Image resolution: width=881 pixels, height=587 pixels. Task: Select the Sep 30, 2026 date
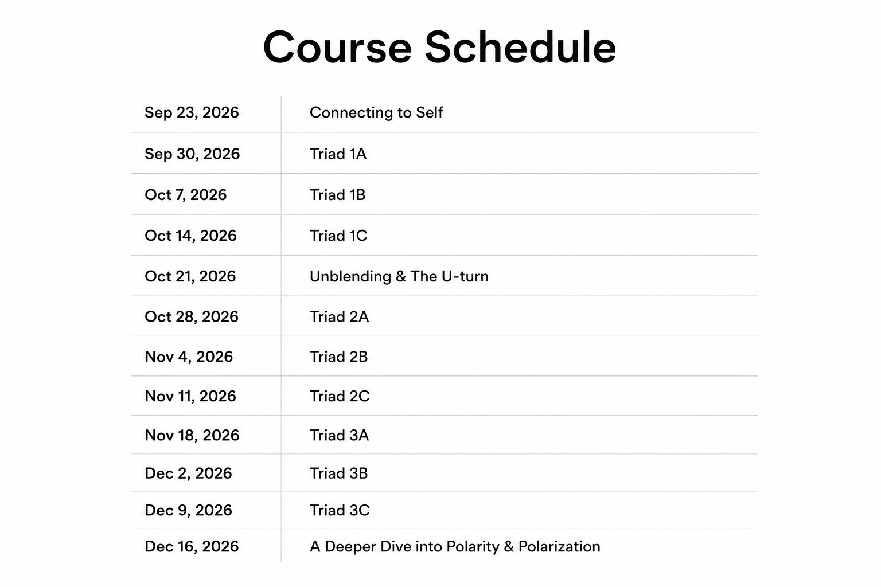pyautogui.click(x=192, y=154)
